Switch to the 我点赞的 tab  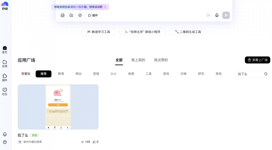point(161,60)
